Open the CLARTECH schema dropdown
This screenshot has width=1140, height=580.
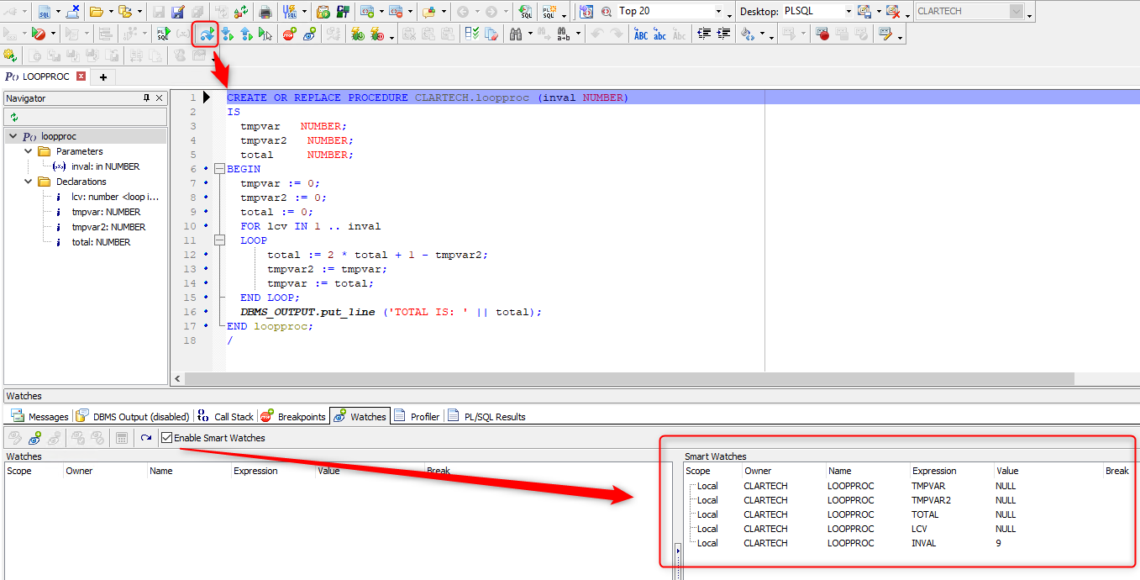click(1017, 11)
